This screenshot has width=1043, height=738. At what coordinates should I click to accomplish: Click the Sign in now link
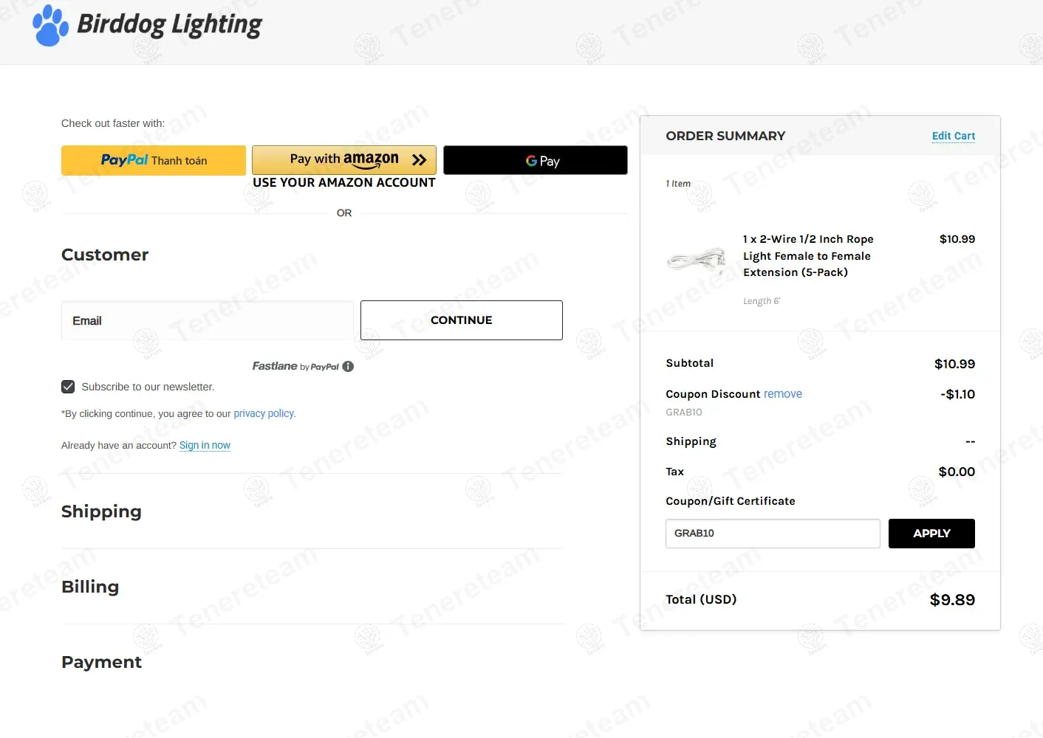click(205, 445)
